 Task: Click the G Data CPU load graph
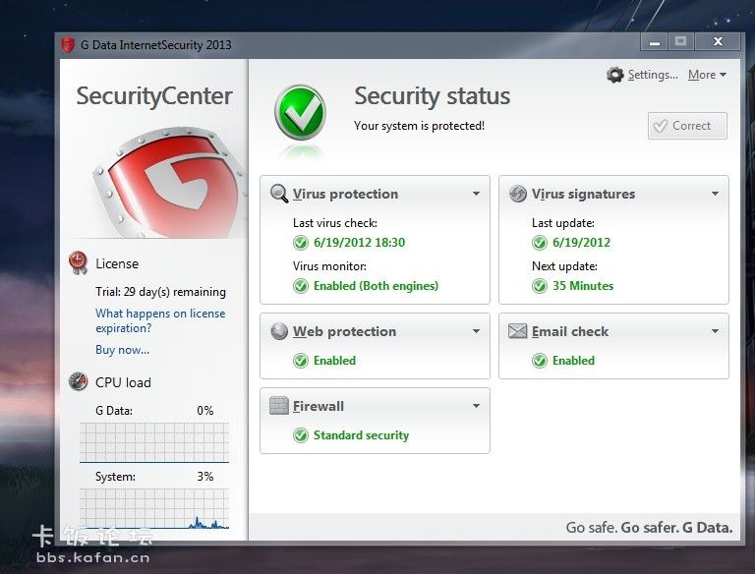[154, 442]
